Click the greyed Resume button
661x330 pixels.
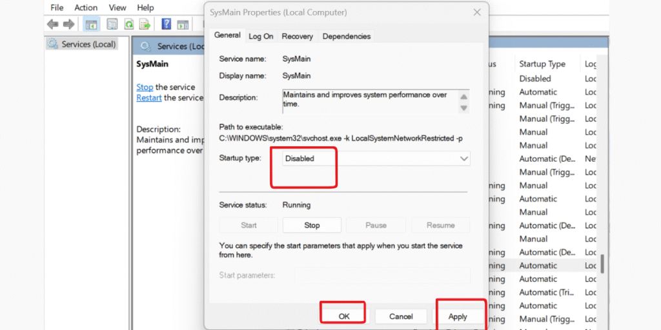440,225
